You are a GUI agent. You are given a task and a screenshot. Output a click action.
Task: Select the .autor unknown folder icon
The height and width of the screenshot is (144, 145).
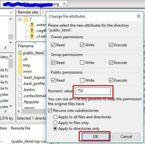point(32,25)
